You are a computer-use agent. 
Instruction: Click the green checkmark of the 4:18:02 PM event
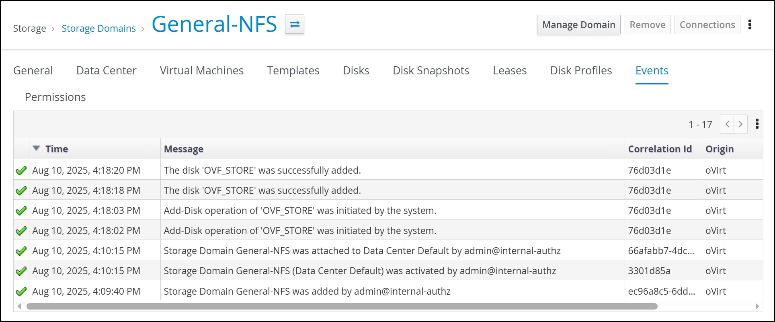21,231
